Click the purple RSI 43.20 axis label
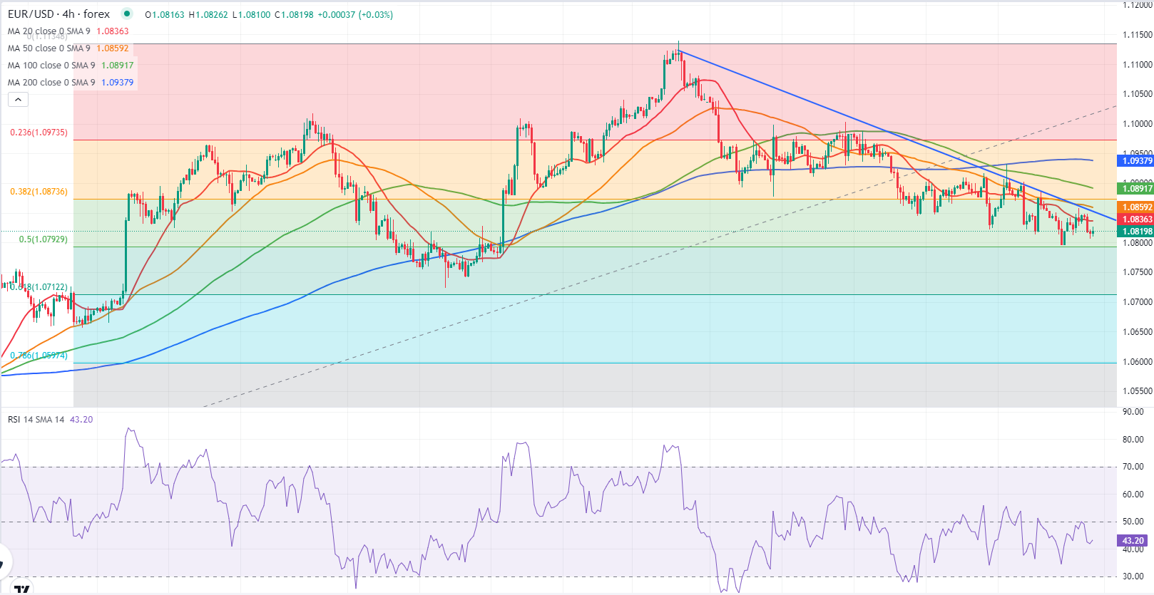 (x=1133, y=541)
